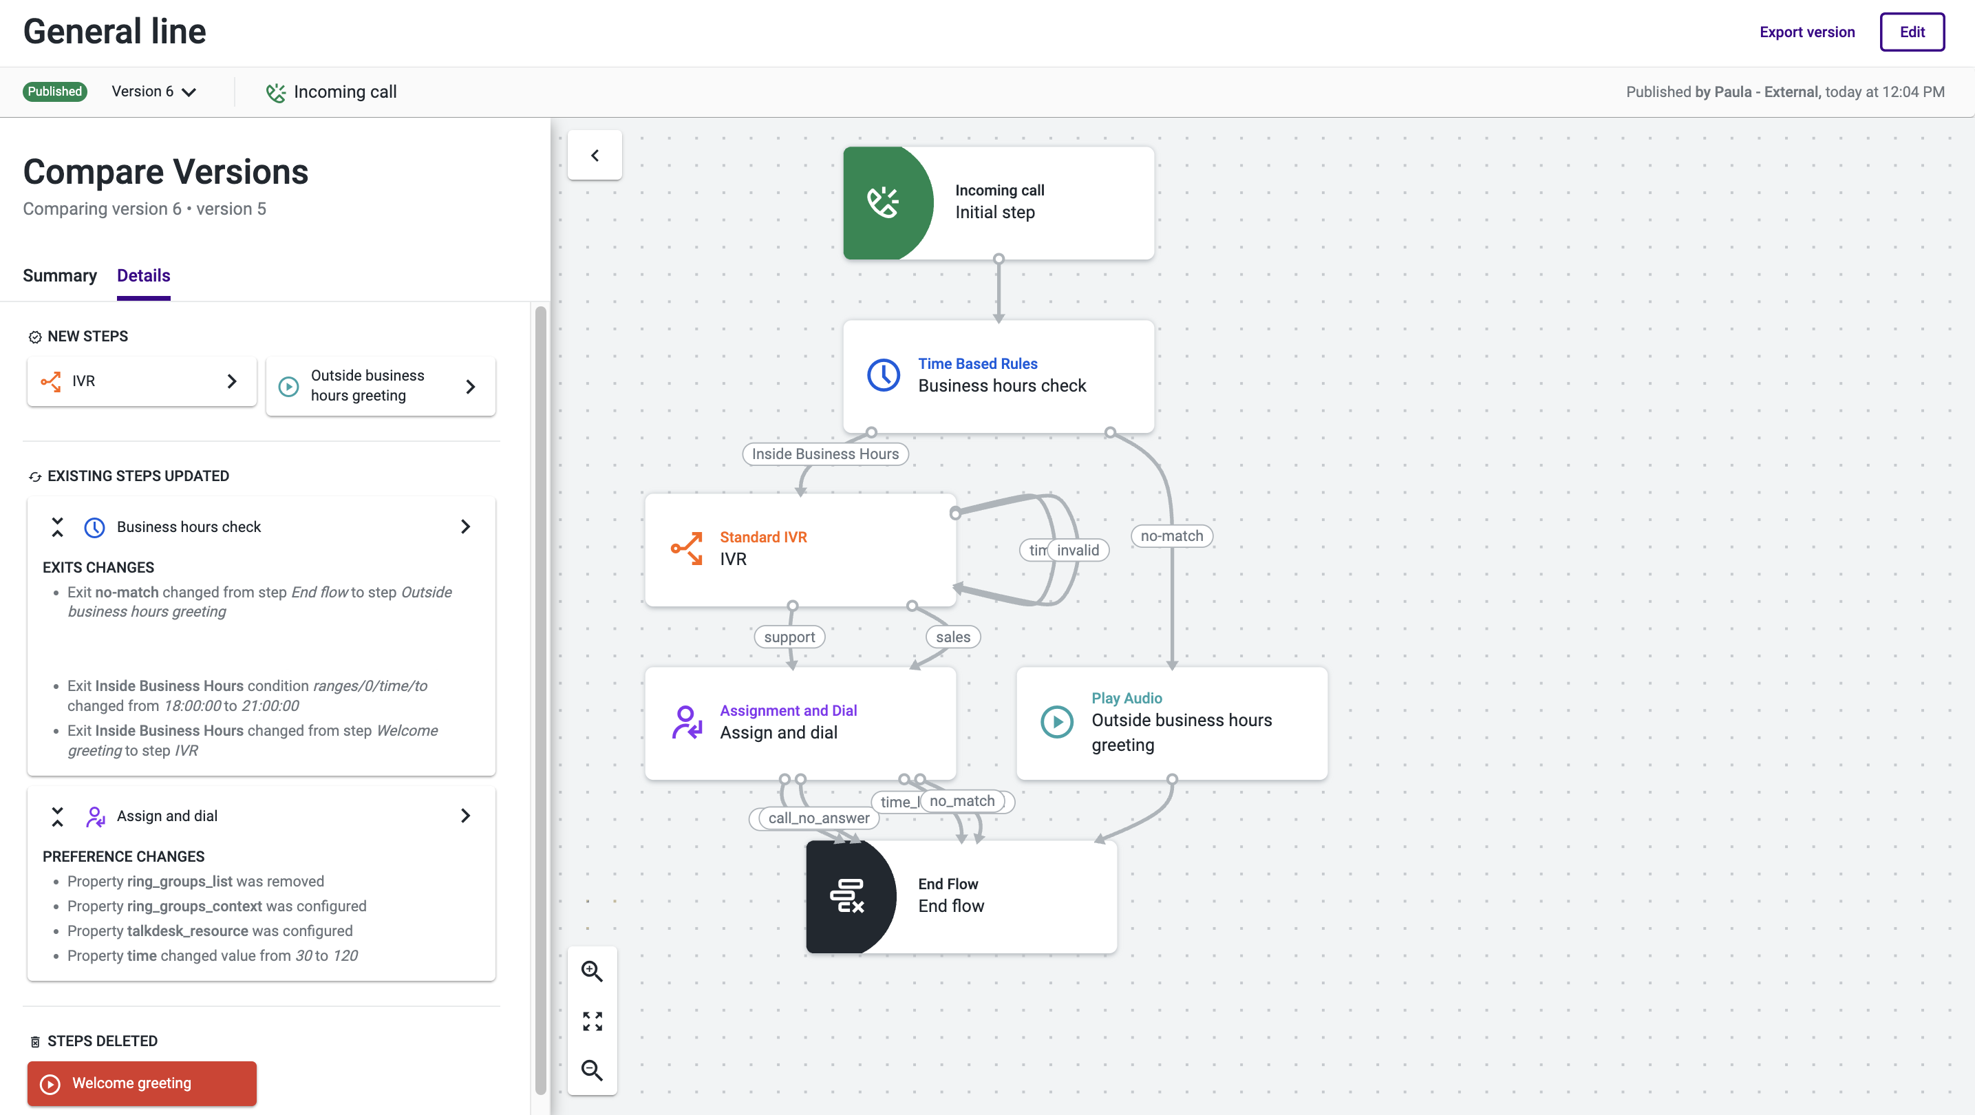The image size is (1975, 1115).
Task: Click the no-match exit label
Action: [x=1171, y=536]
